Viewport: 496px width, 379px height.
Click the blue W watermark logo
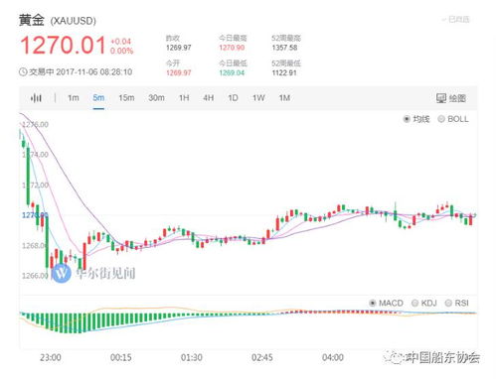click(62, 273)
